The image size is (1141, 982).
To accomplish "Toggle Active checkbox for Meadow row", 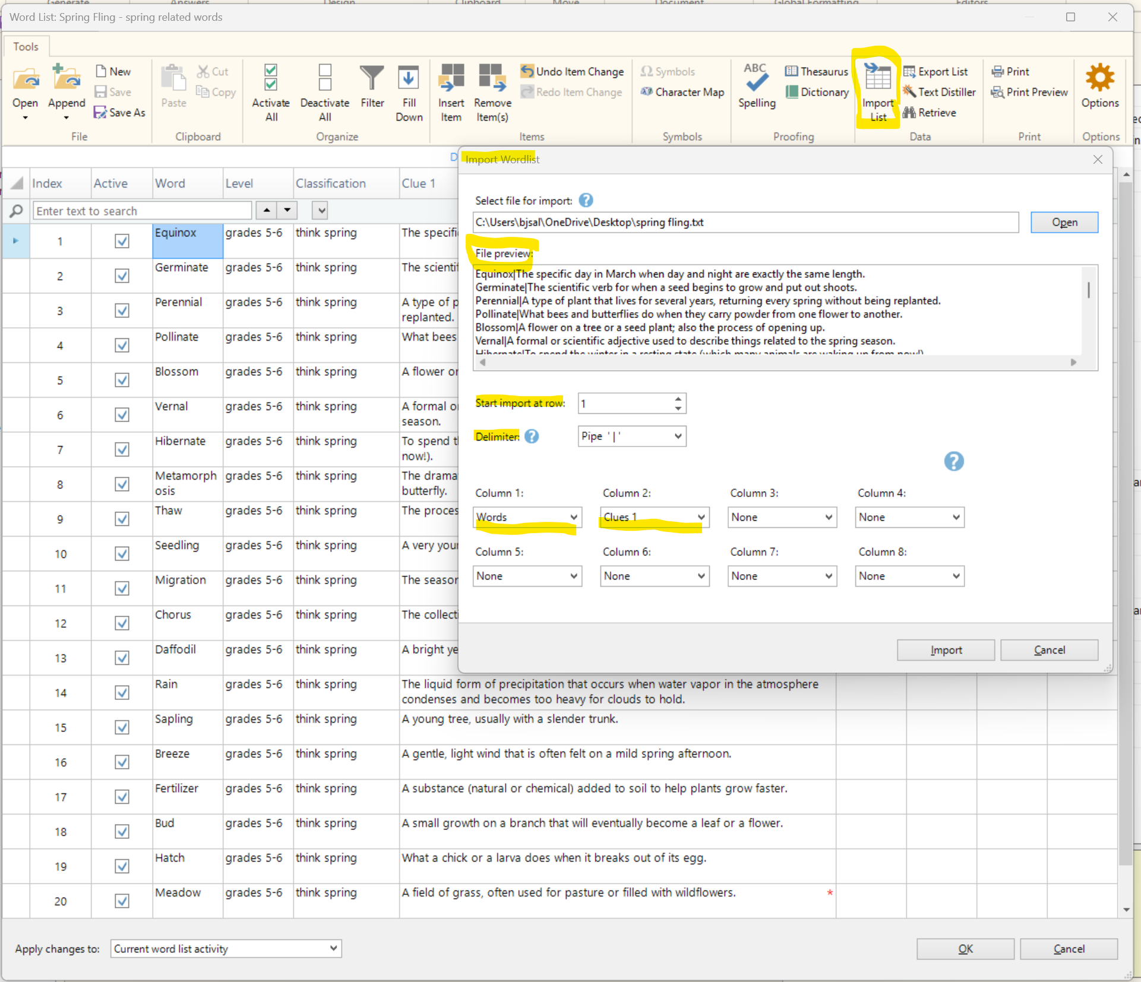I will click(122, 901).
